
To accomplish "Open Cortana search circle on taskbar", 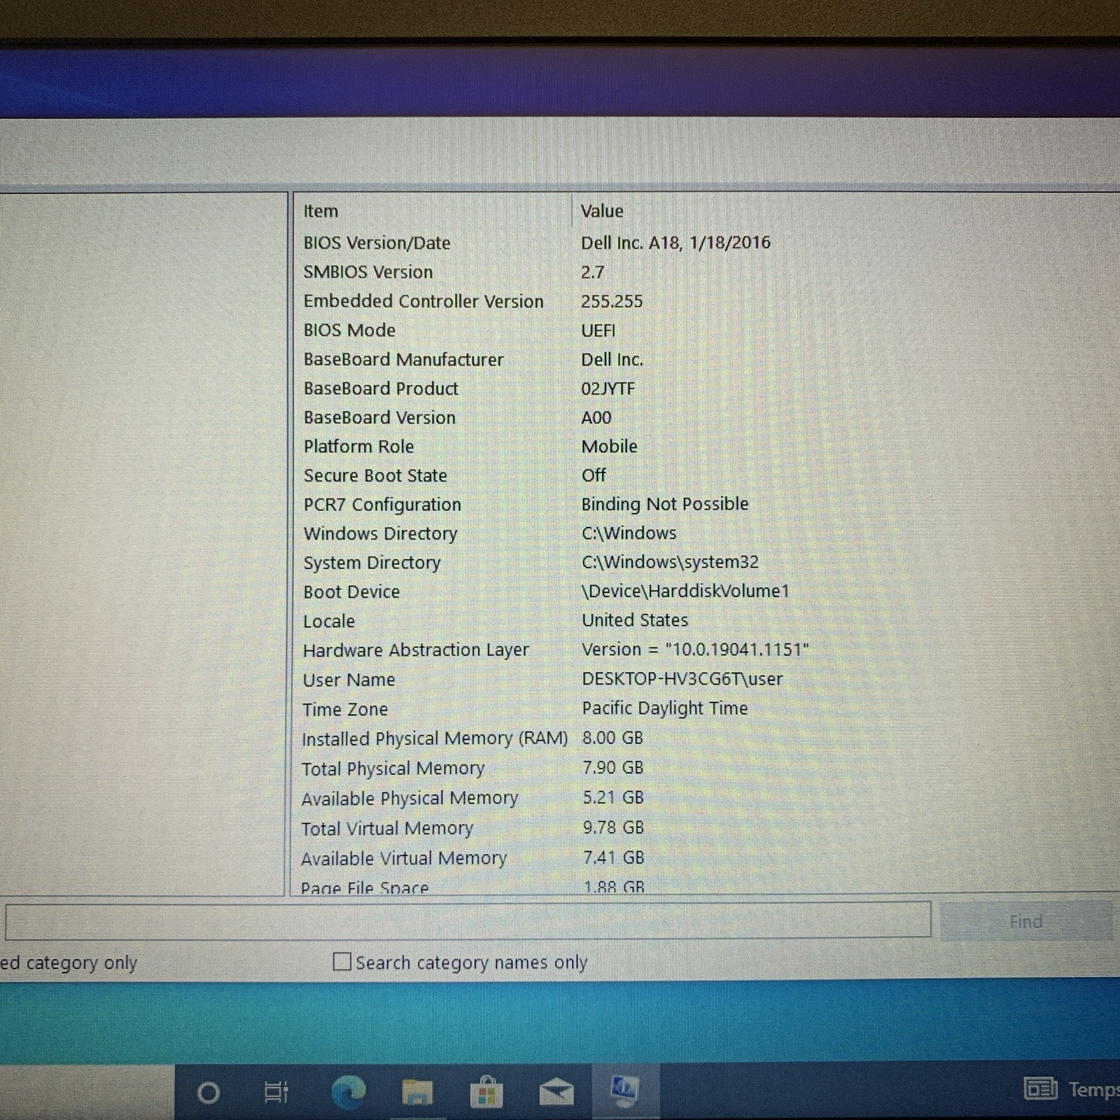I will point(208,1092).
